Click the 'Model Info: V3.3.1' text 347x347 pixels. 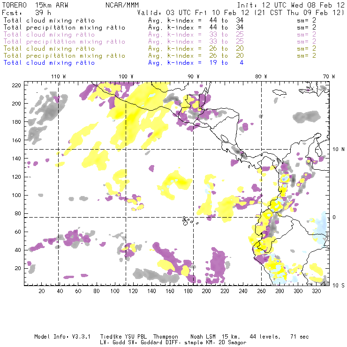(62, 337)
